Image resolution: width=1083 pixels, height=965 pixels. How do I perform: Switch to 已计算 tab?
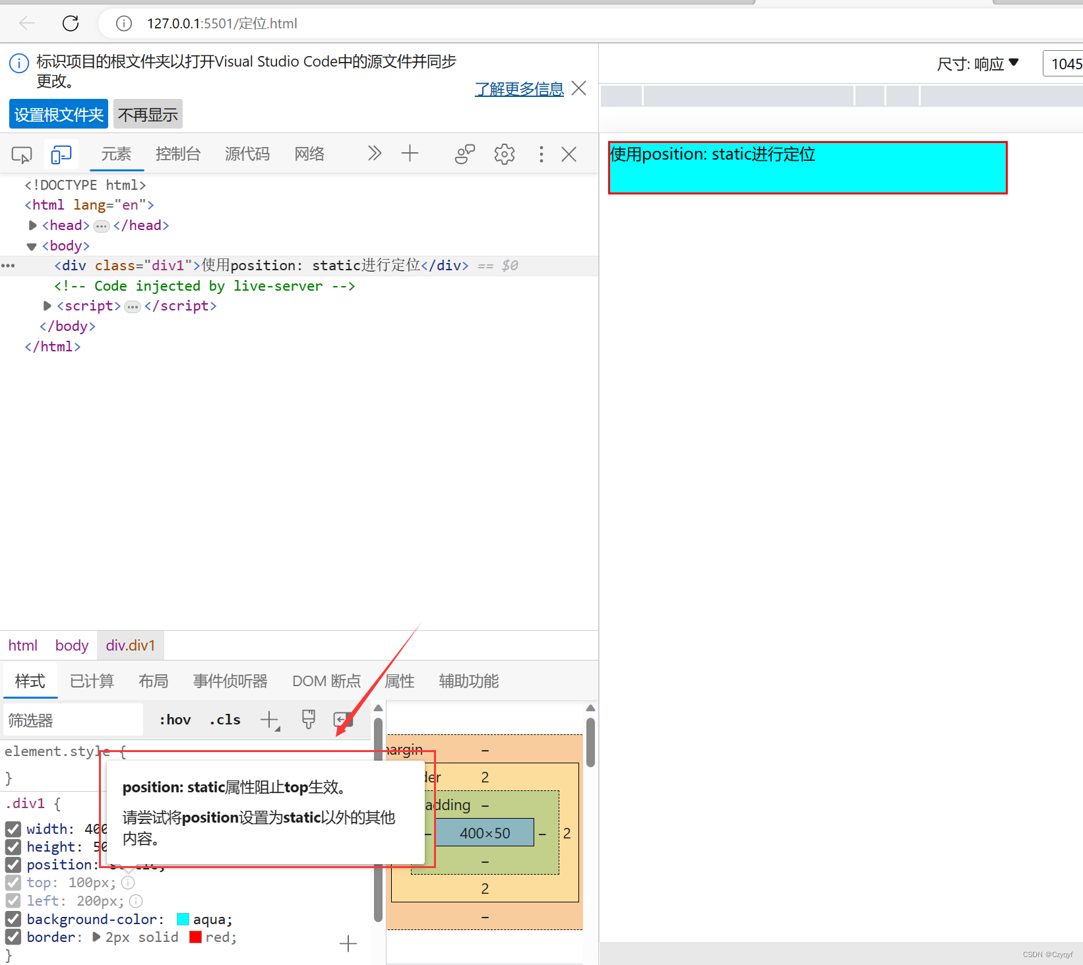pos(92,681)
